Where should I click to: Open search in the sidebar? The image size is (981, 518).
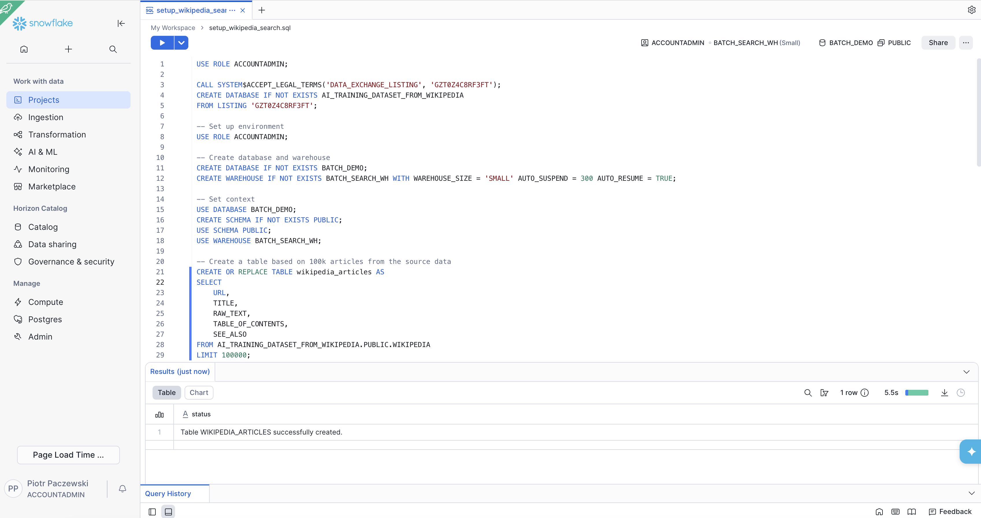(x=113, y=49)
